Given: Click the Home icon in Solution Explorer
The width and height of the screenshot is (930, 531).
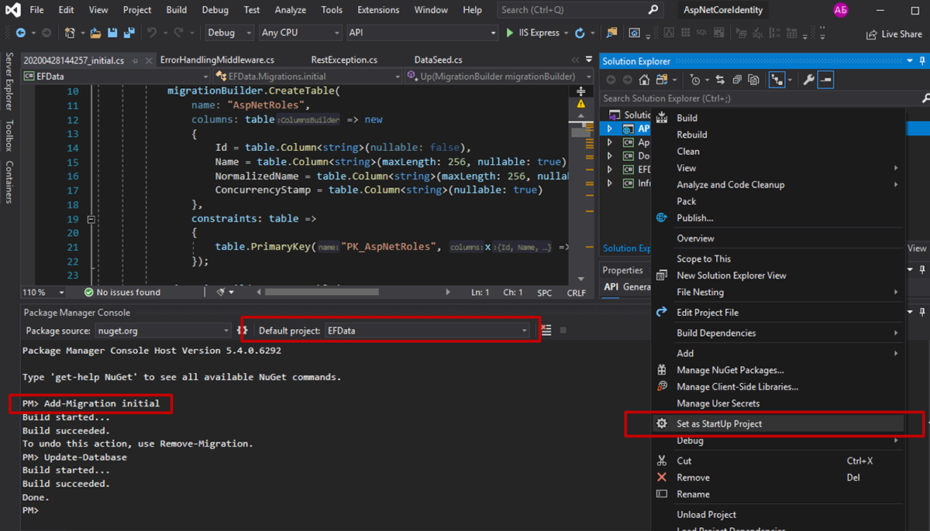Looking at the screenshot, I should pos(644,80).
